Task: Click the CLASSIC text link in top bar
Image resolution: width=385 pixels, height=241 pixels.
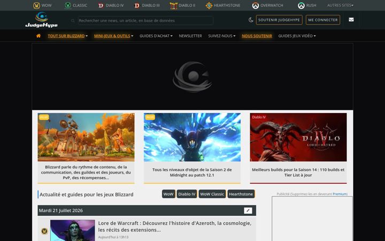Action: coord(80,5)
